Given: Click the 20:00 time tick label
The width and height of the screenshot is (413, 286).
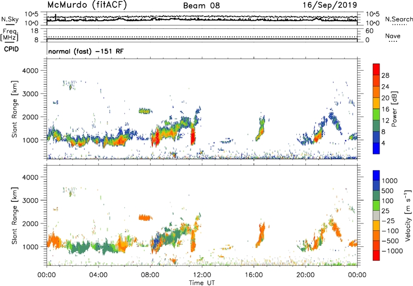Looking at the screenshot, I should [x=306, y=275].
